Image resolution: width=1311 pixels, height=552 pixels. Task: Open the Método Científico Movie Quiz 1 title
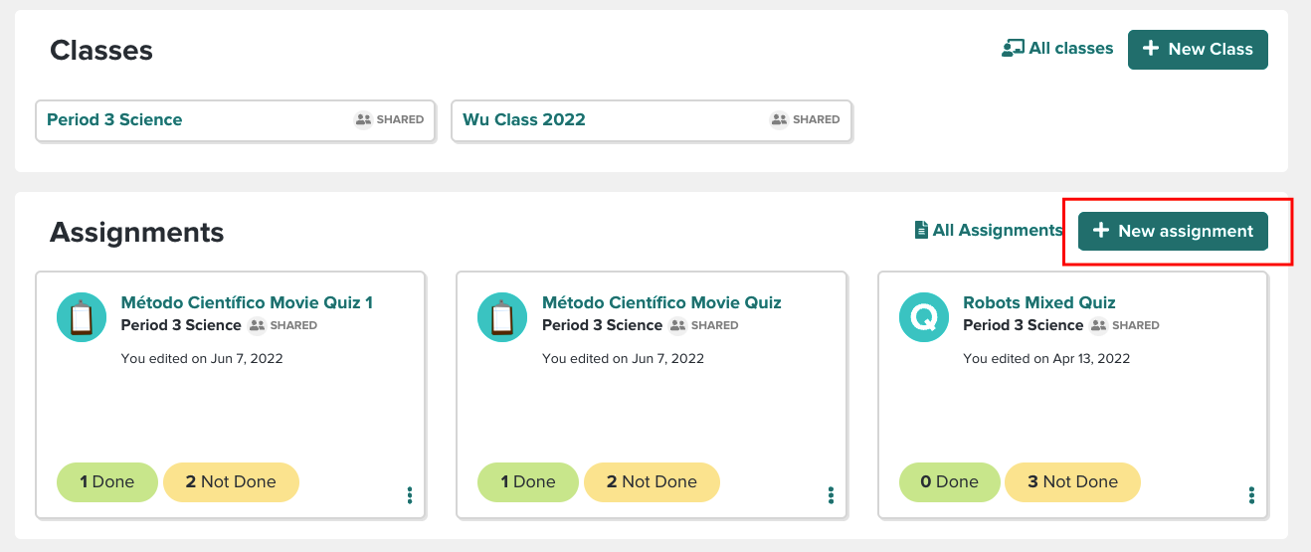coord(247,302)
